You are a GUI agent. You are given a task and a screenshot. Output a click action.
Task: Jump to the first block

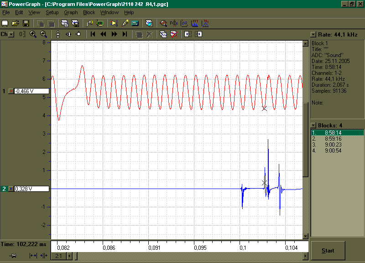coord(93,34)
